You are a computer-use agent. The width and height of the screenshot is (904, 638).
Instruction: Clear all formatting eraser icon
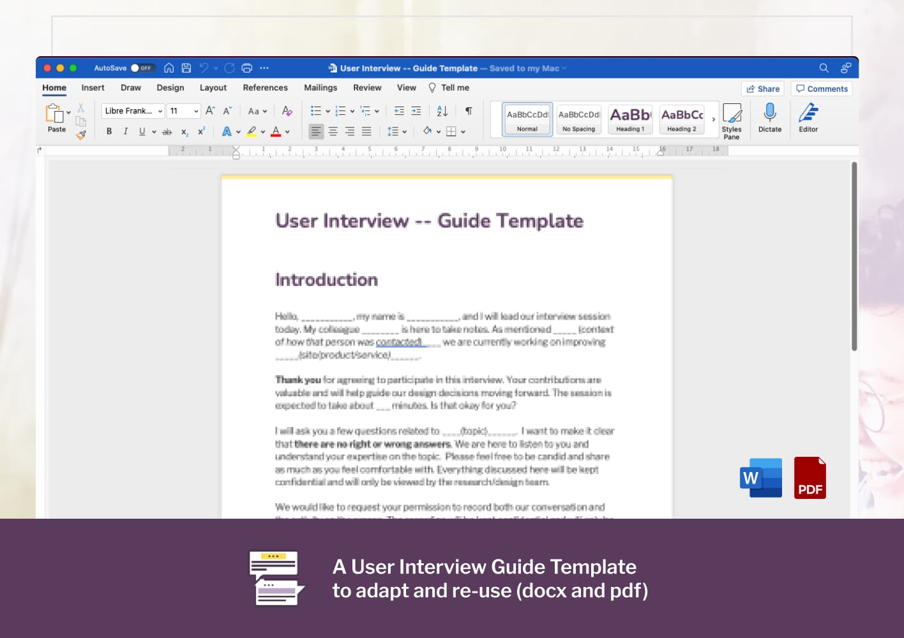(x=287, y=111)
